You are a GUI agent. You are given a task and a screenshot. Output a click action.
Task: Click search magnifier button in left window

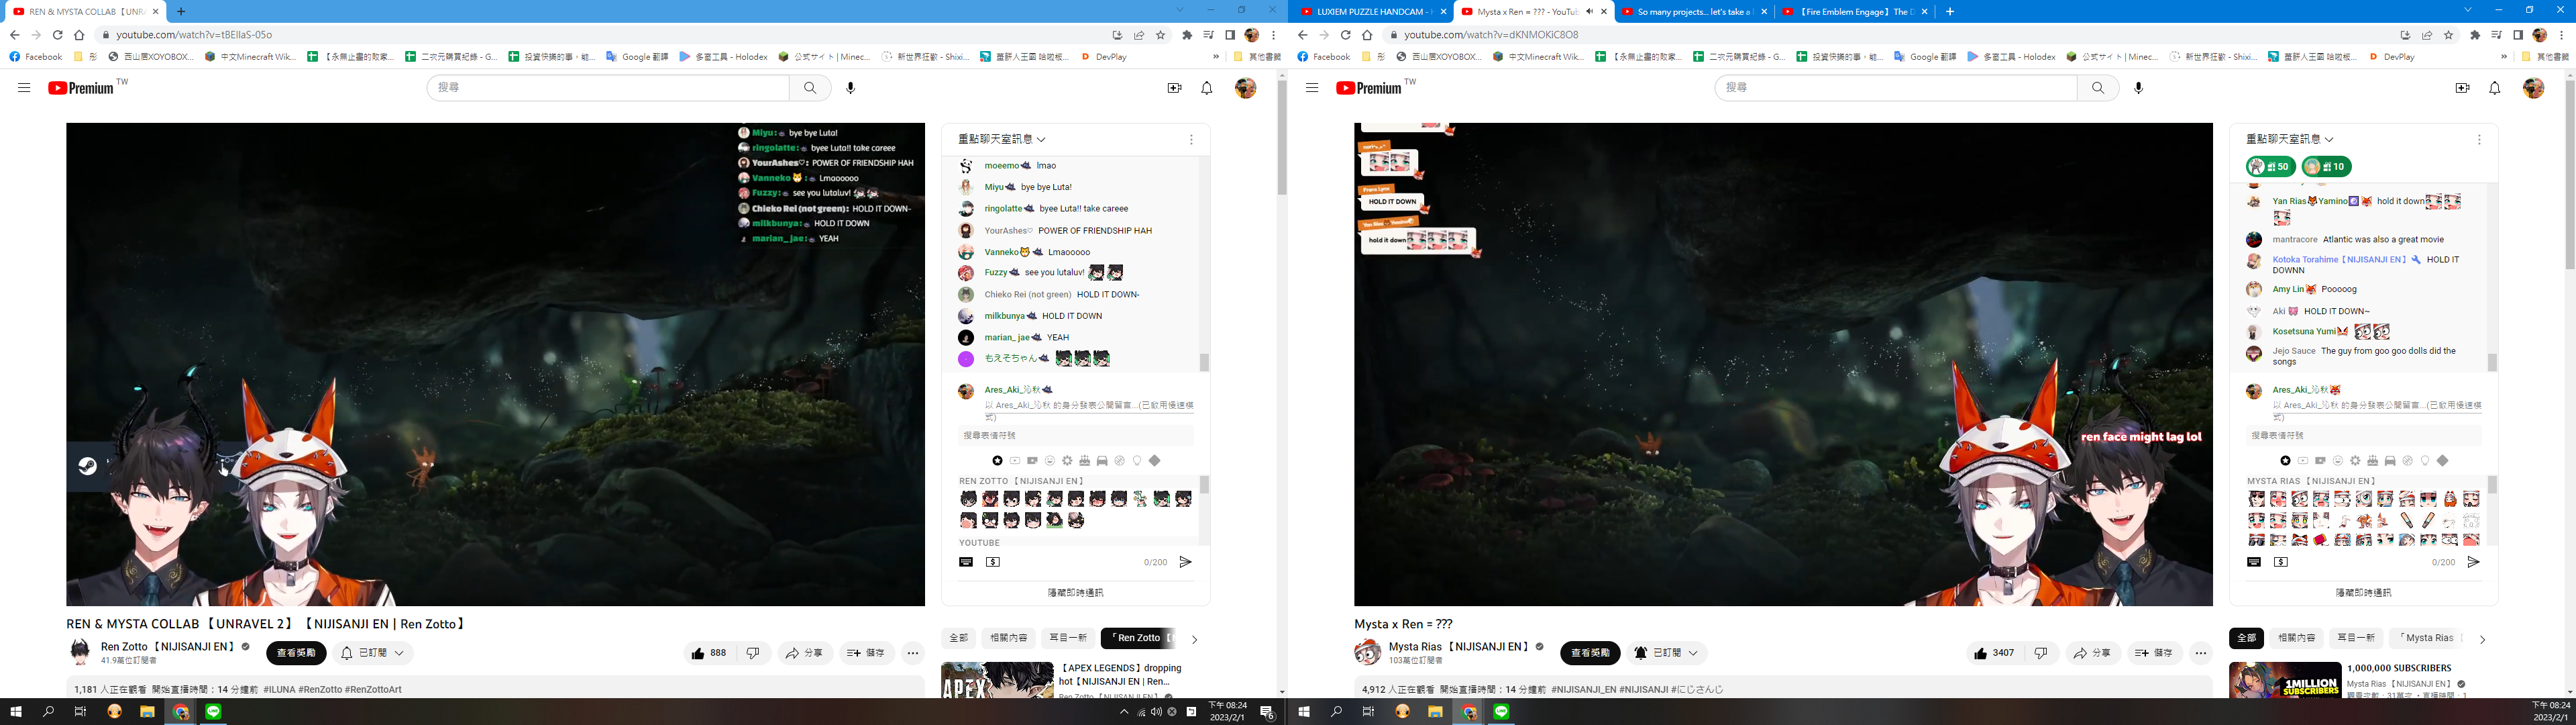point(810,88)
